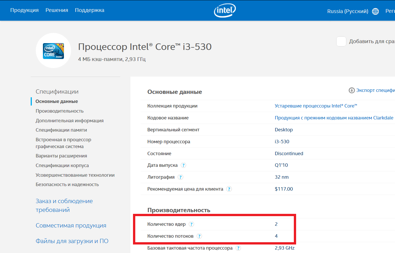Viewport: 395px width, 253px height.
Task: Click the globe language icon
Action: pos(375,11)
